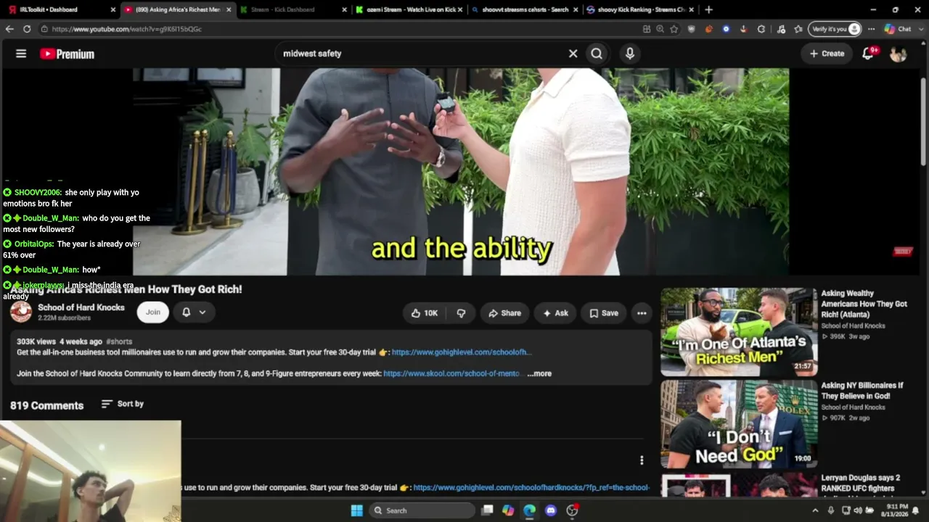Open School of Hard Knocks channel avatar
Screen dimensions: 929x522
[21, 312]
